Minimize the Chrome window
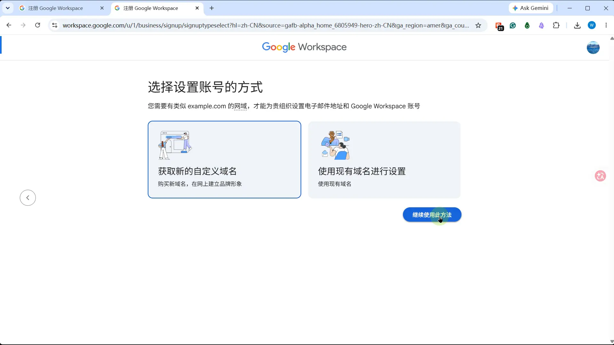Screen dimensions: 614x345 pyautogui.click(x=570, y=8)
